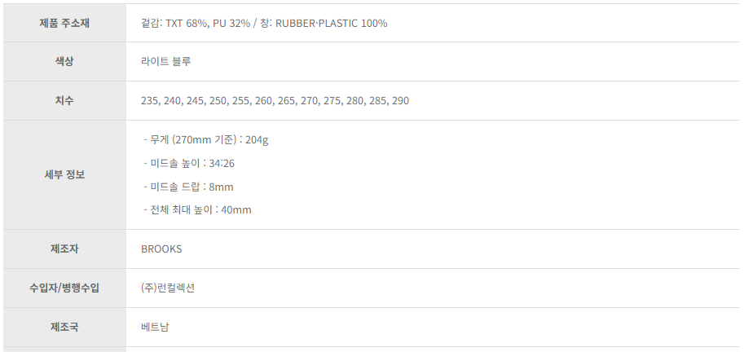Click the 미드솔 높이 34:26 line
The width and height of the screenshot is (744, 352).
(x=189, y=164)
